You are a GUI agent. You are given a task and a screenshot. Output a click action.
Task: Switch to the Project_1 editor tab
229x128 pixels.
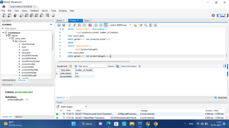click(x=74, y=21)
